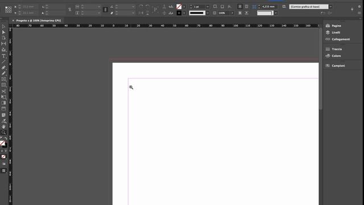Select the Selection tool arrow

coord(3,27)
